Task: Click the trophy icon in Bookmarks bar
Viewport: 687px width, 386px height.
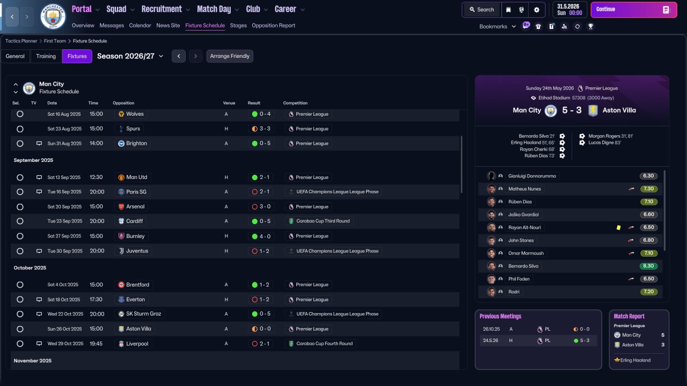Action: pos(590,26)
